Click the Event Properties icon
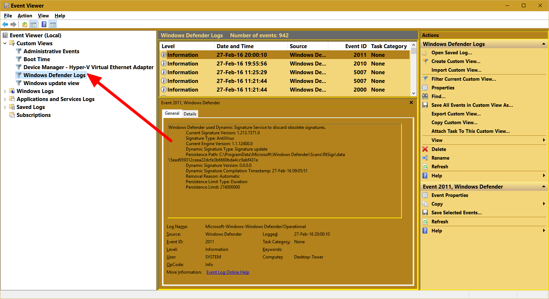Viewport: 549px width, 299px height. pyautogui.click(x=425, y=195)
